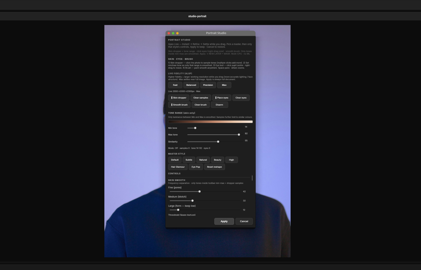Click the SKIN SMOOTH section heading
The width and height of the screenshot is (421, 270).
pyautogui.click(x=177, y=180)
